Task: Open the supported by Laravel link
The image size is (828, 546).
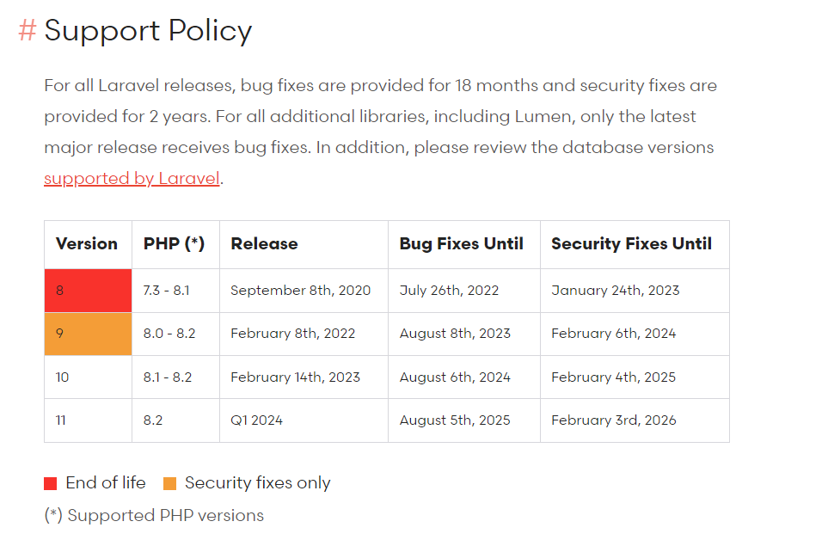Action: (x=132, y=179)
